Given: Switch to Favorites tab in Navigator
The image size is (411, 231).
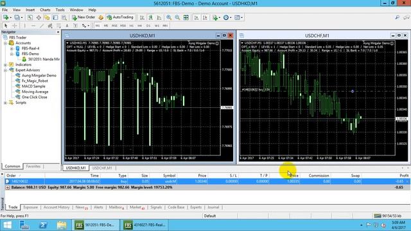Looking at the screenshot, I should [x=33, y=166].
